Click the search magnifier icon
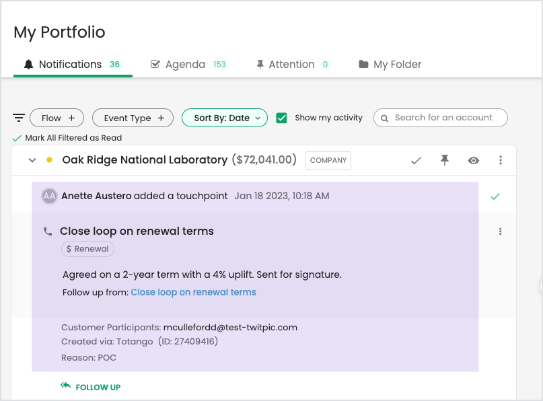The height and width of the screenshot is (401, 543). click(384, 118)
